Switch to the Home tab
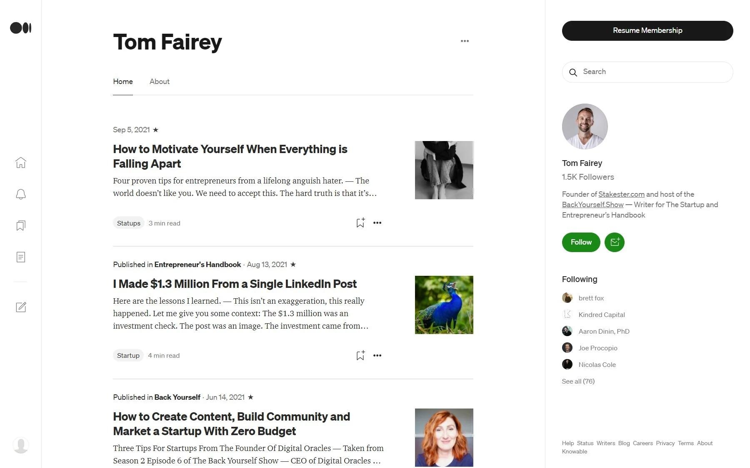Screen dimensions: 750x468 coord(123,82)
